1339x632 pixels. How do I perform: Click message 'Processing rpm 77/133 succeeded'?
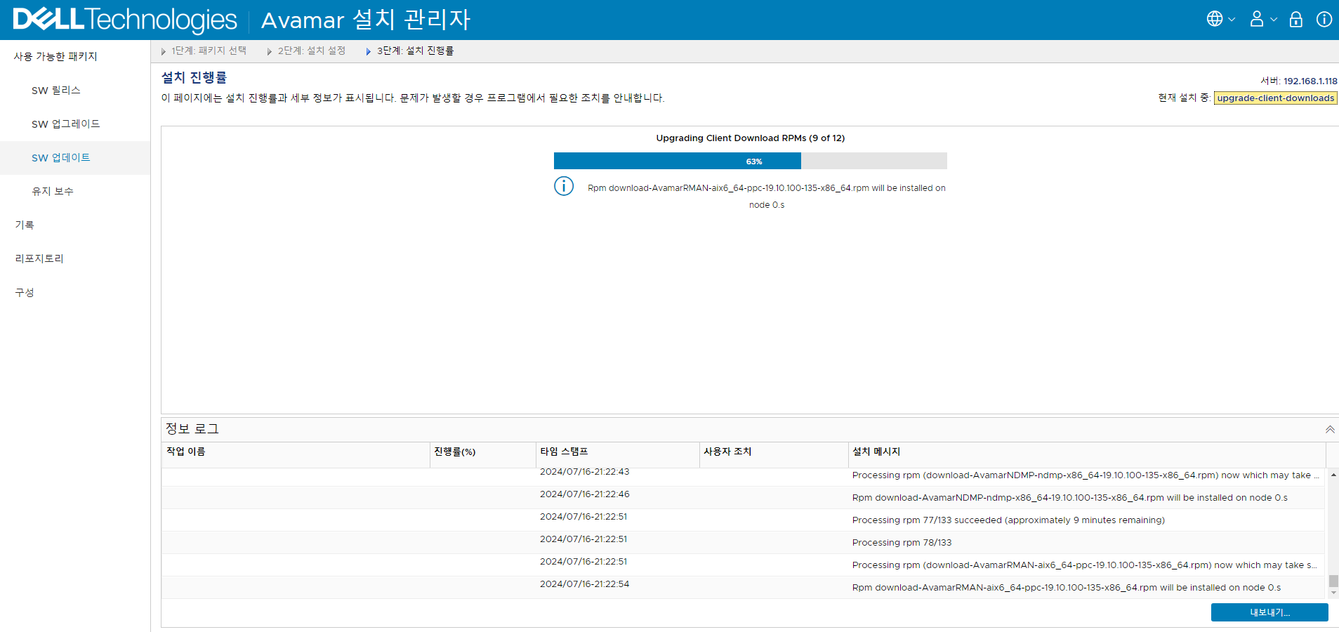tap(1008, 520)
